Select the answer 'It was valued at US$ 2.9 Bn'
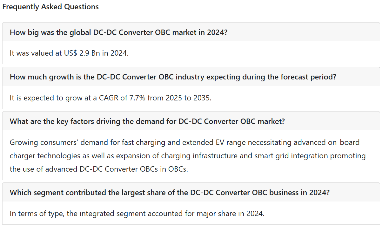This screenshot has width=382, height=225. tap(69, 53)
